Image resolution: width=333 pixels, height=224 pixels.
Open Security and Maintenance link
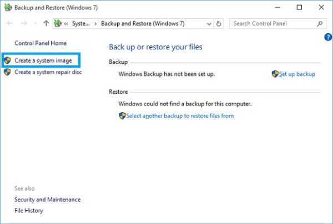(x=48, y=200)
